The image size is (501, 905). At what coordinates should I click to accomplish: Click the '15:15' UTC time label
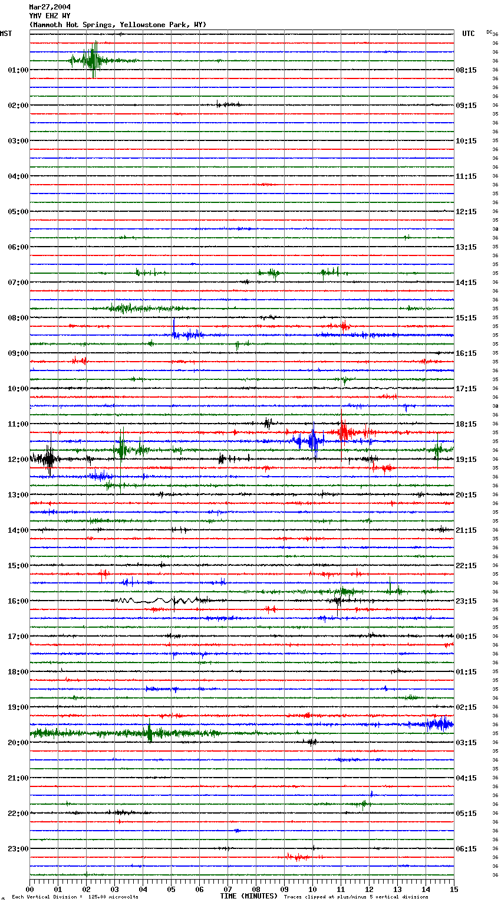coord(466,318)
